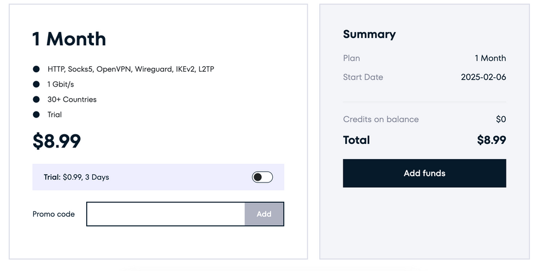Click the 1 Month value in Summary
The height and width of the screenshot is (271, 542).
(490, 58)
